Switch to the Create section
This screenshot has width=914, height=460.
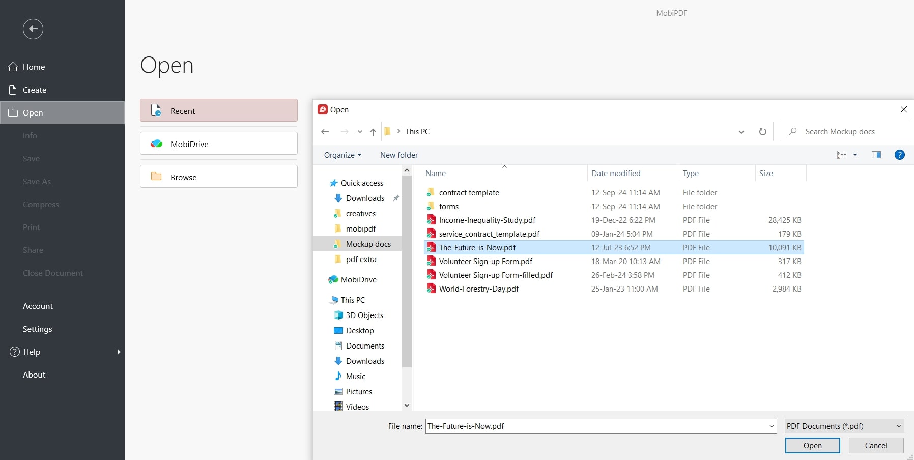pos(34,90)
